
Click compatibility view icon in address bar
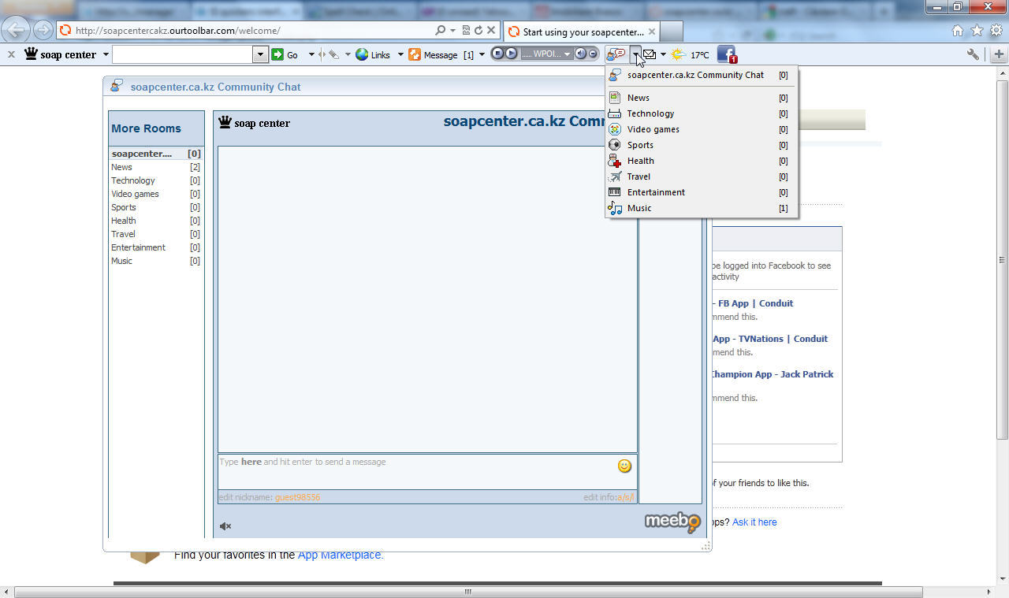coord(466,31)
